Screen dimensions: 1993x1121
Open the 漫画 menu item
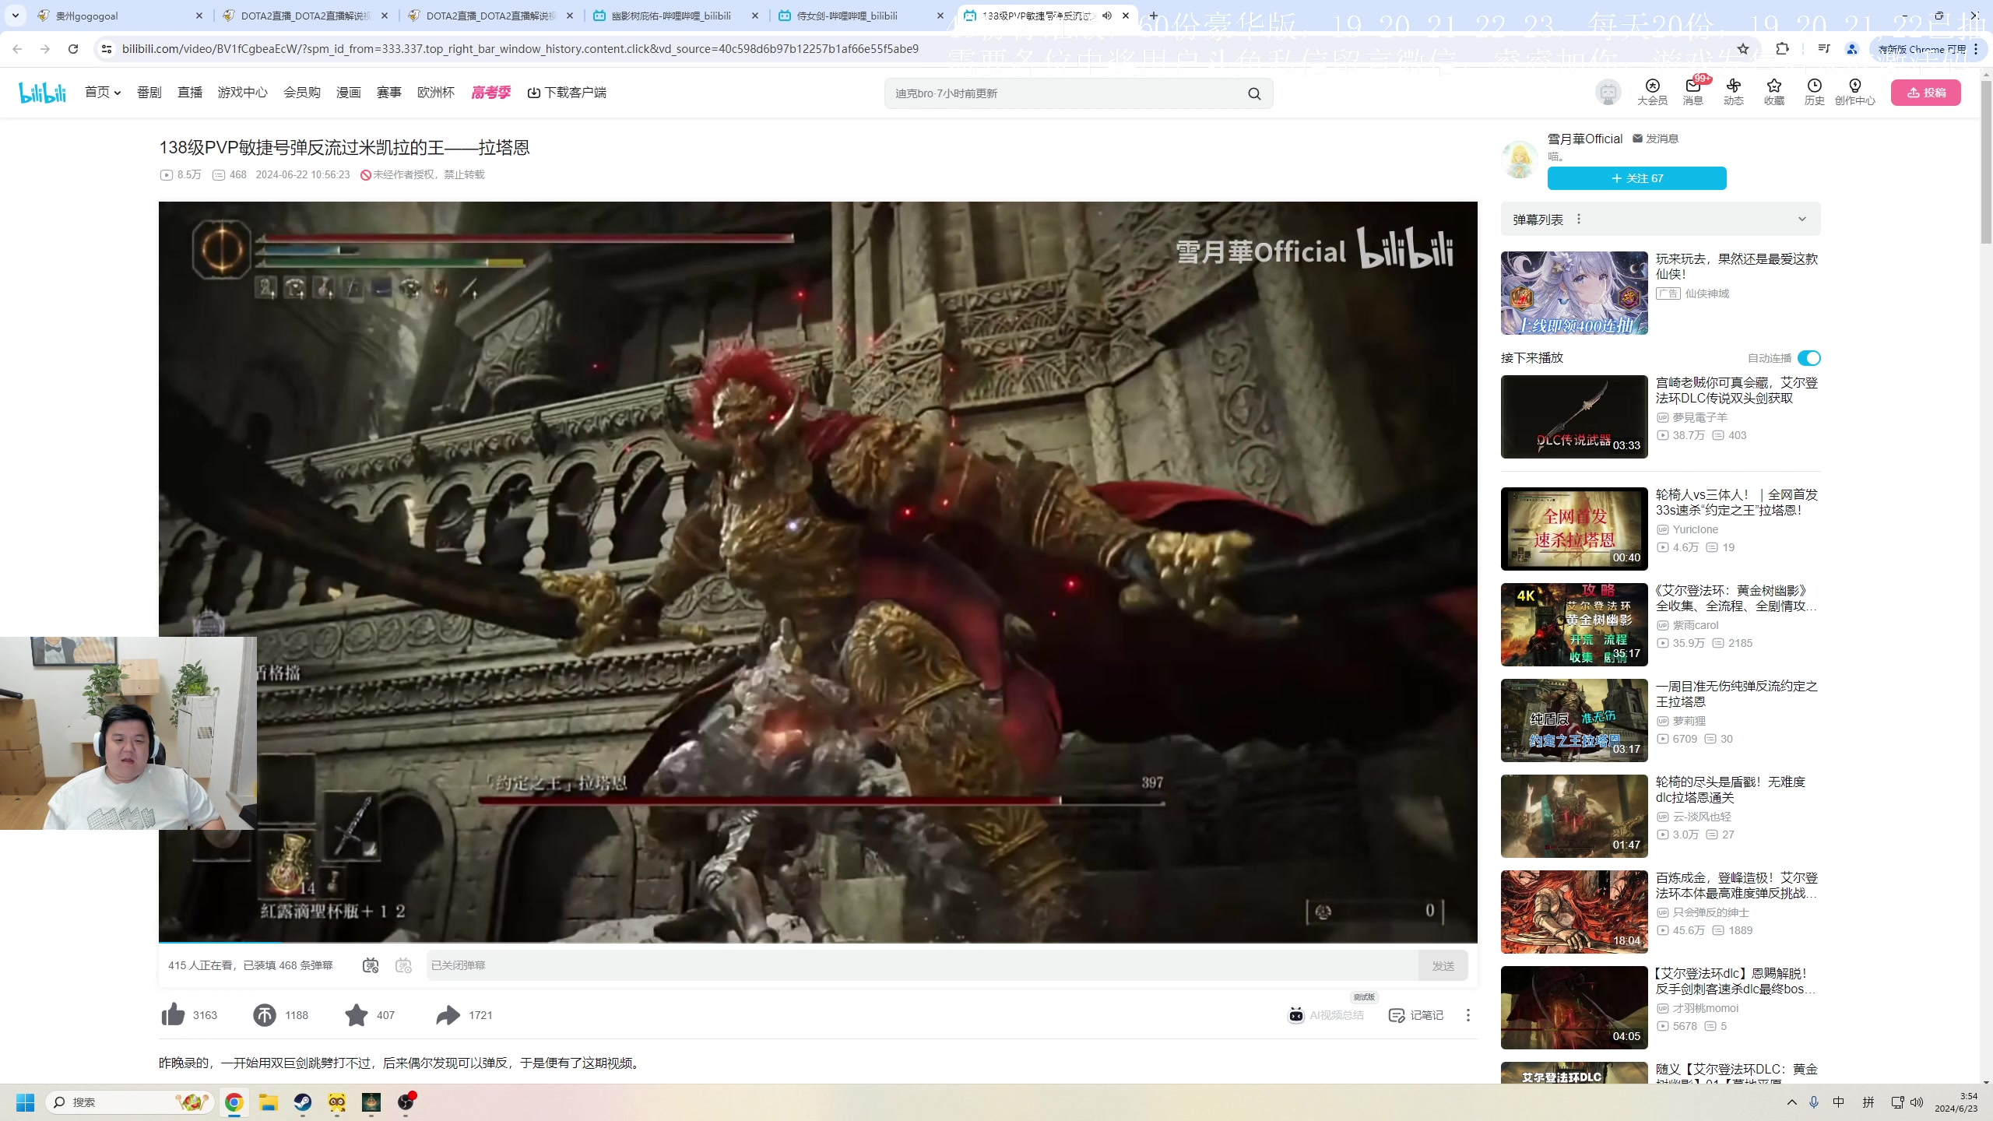click(x=349, y=93)
